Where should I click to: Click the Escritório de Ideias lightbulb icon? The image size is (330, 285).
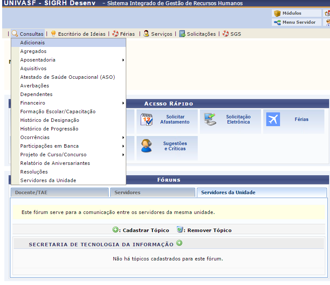pyautogui.click(x=53, y=34)
